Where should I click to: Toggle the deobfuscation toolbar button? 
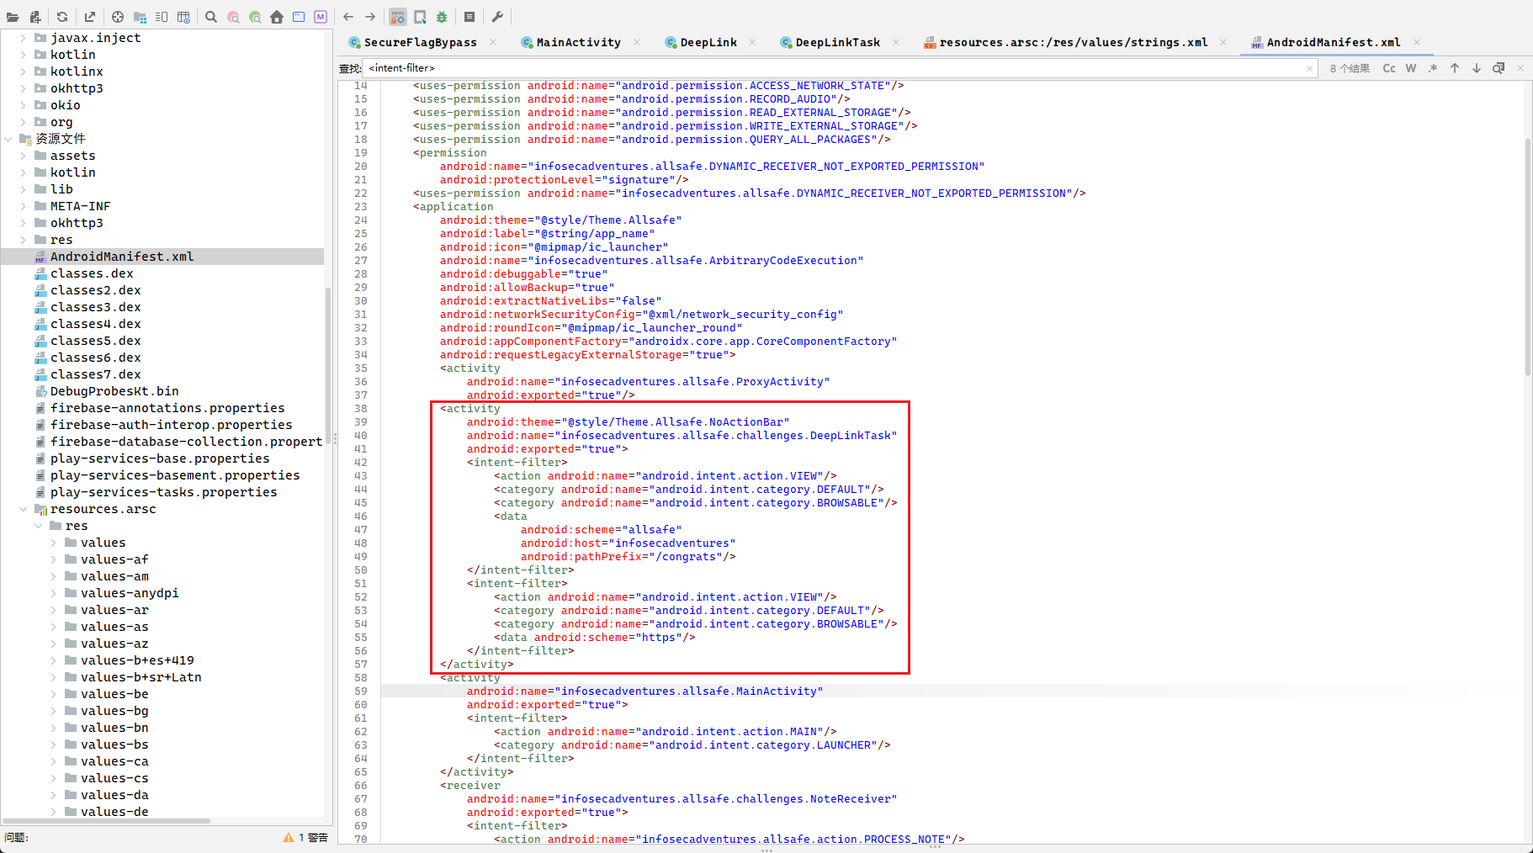click(x=398, y=17)
